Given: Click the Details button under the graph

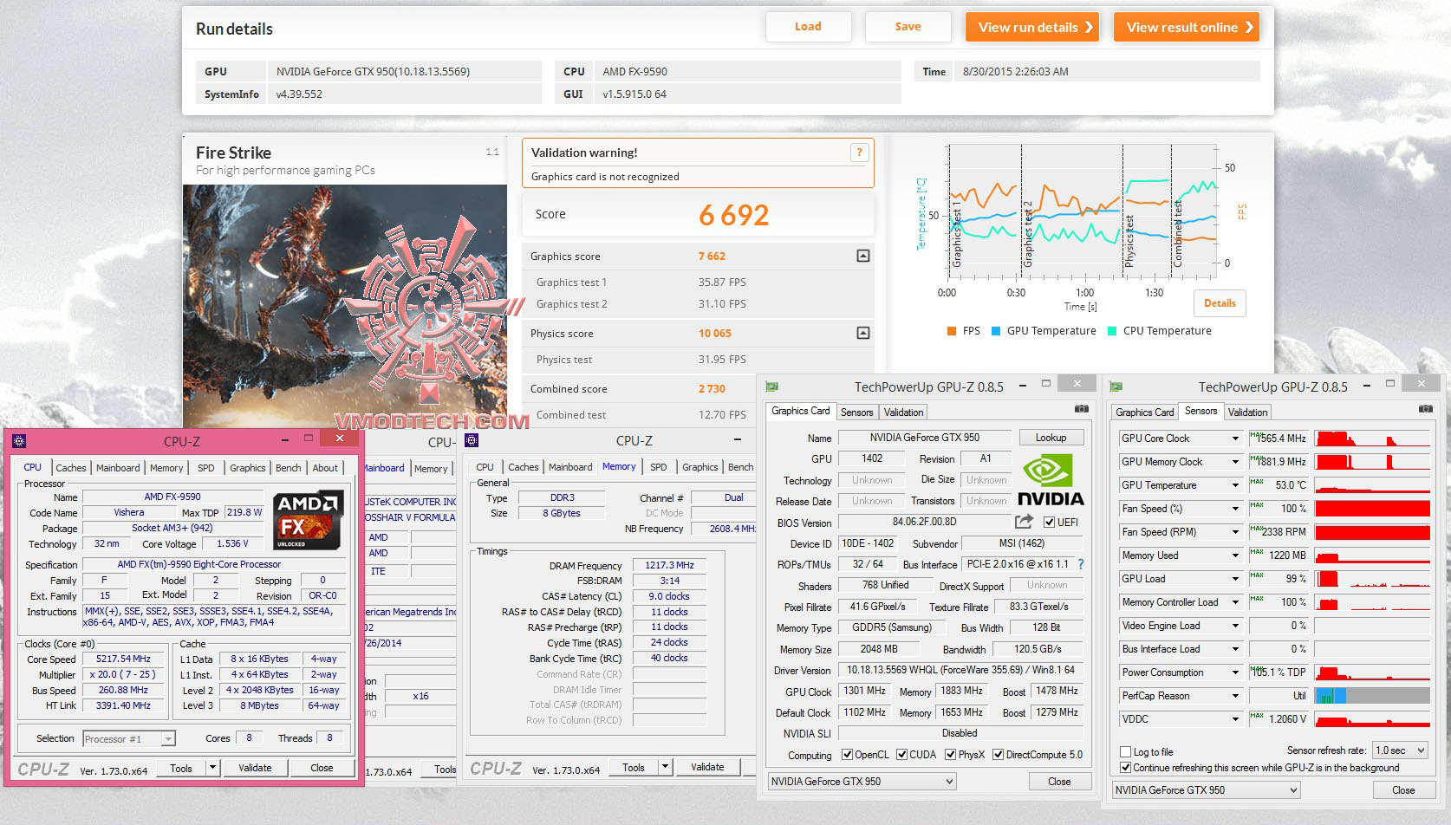Looking at the screenshot, I should pos(1220,303).
